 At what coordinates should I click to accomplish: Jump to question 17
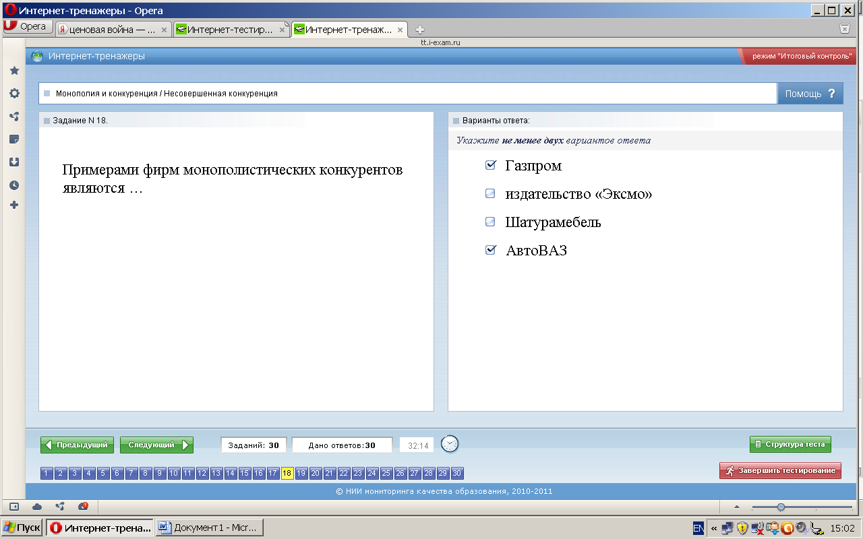[x=273, y=473]
